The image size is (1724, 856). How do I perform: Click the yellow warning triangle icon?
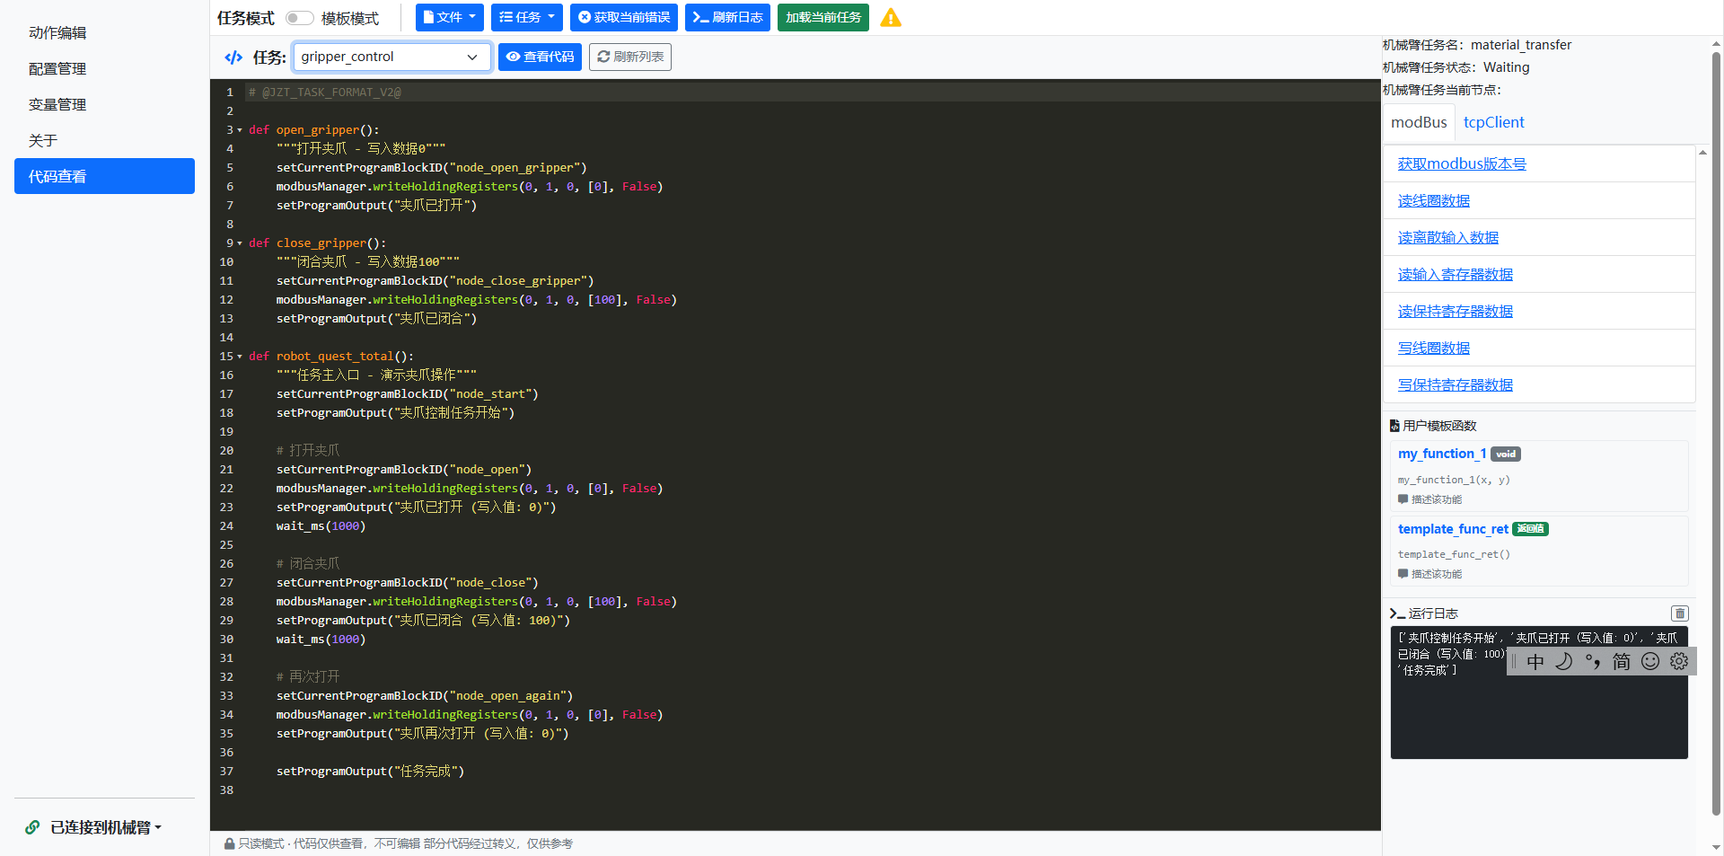(891, 18)
